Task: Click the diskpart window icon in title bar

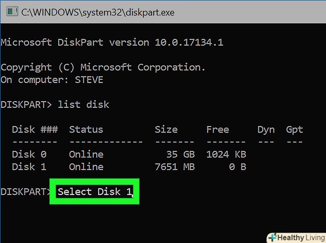Action: coord(12,12)
